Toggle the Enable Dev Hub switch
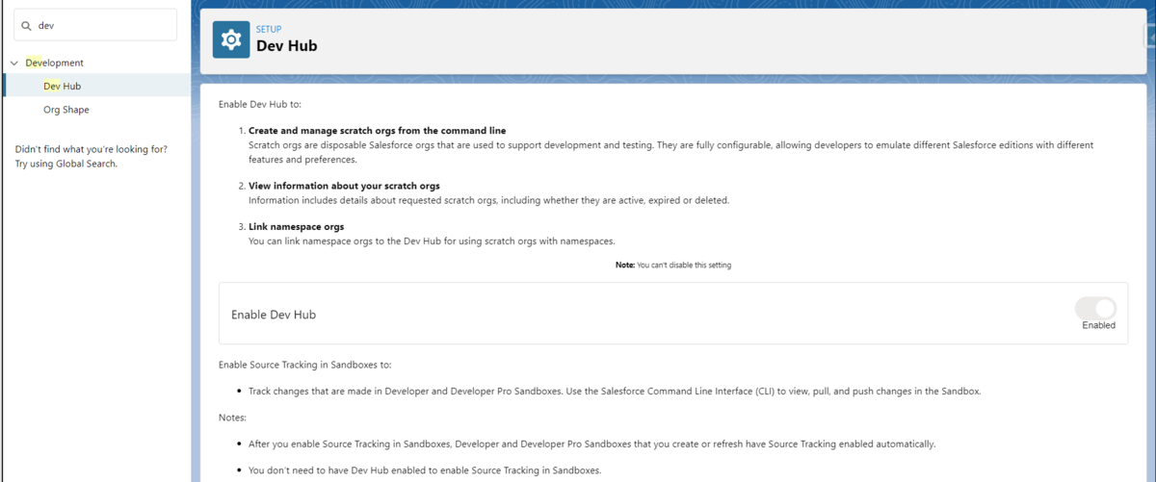This screenshot has height=482, width=1156. click(x=1095, y=308)
